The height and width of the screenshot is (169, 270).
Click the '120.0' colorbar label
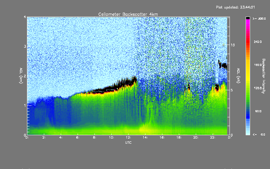[258, 88]
